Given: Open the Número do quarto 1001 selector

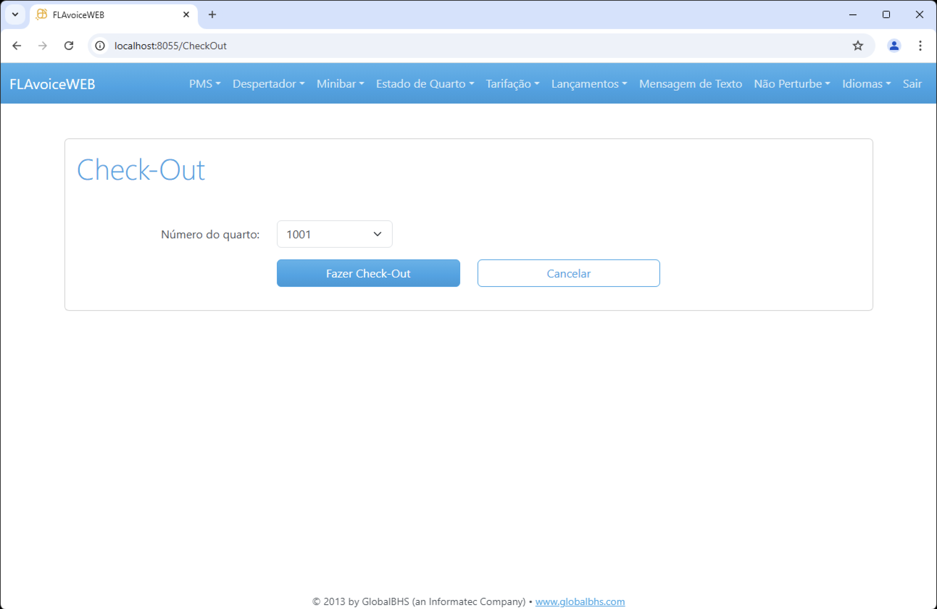Looking at the screenshot, I should (334, 234).
